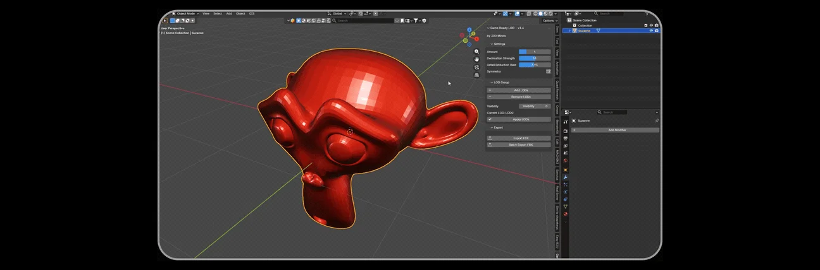Open the Modifiers wrench properties tab
Viewport: 820px width, 270px height.
[565, 177]
